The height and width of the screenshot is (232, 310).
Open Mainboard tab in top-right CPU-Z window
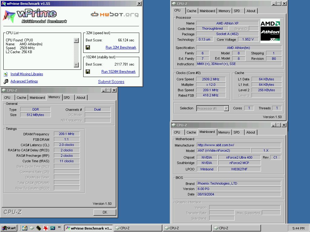(x=207, y=11)
